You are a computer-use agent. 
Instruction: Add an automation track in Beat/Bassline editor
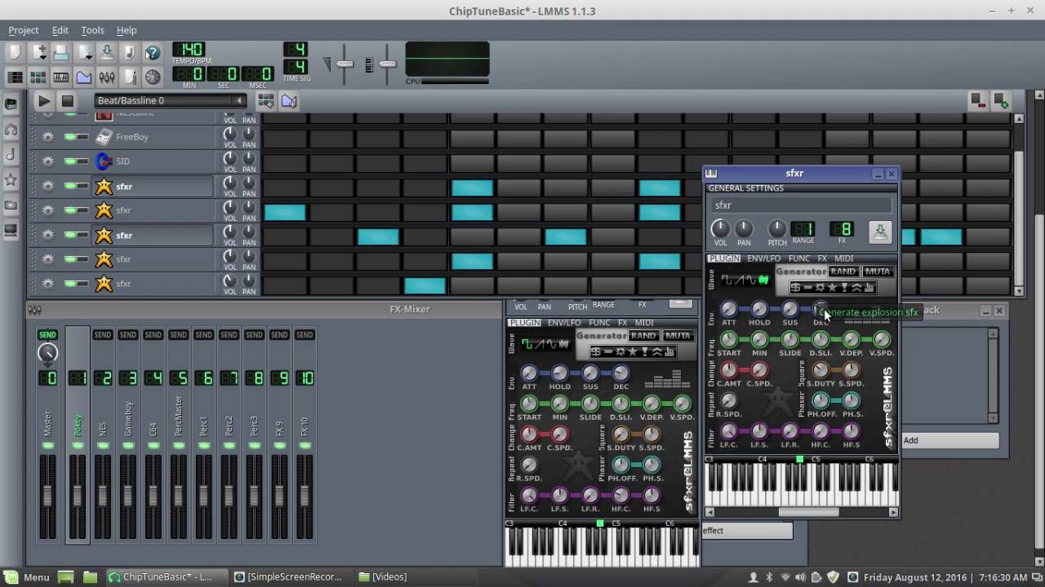288,101
